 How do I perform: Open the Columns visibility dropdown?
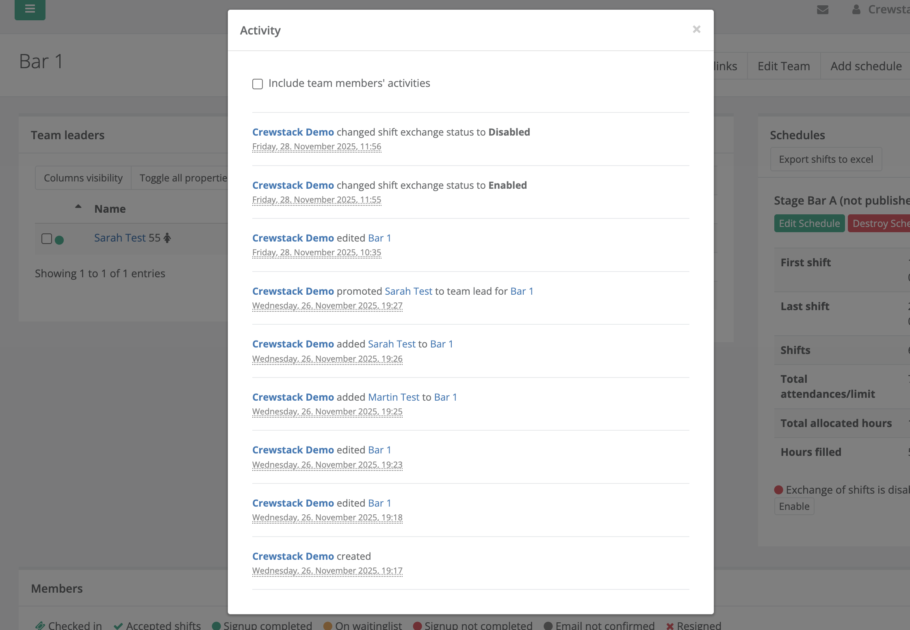(83, 178)
